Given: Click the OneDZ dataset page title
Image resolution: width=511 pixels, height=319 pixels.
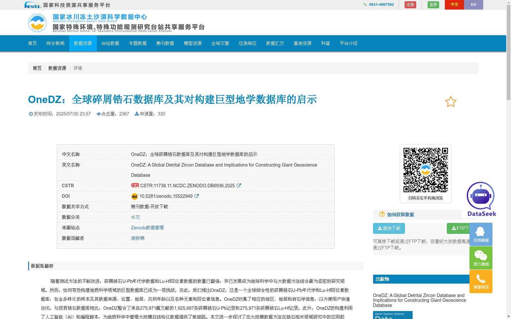Looking at the screenshot, I should coord(172,100).
